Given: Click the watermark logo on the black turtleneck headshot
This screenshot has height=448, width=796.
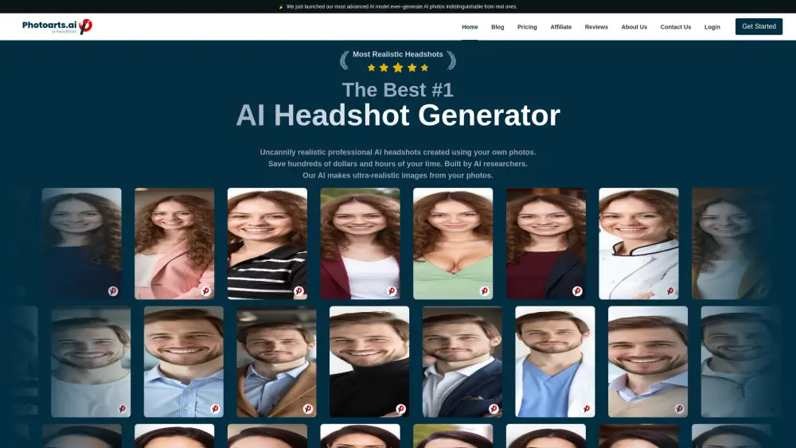Looking at the screenshot, I should (400, 409).
